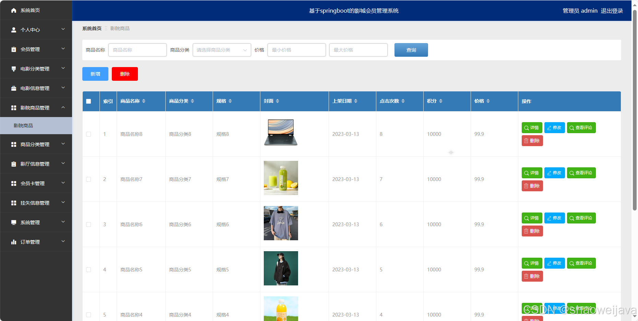Expand 商品分类管理 menu chevron

pyautogui.click(x=63, y=144)
